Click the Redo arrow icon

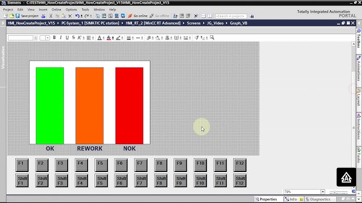click(87, 16)
